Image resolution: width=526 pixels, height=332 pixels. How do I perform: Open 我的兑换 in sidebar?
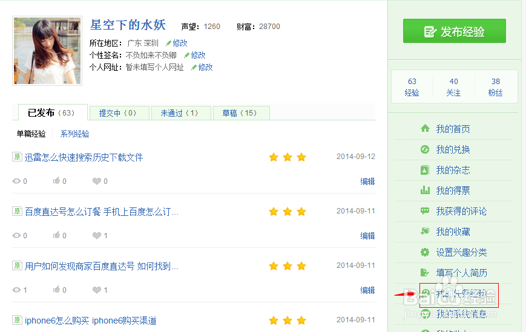point(453,149)
